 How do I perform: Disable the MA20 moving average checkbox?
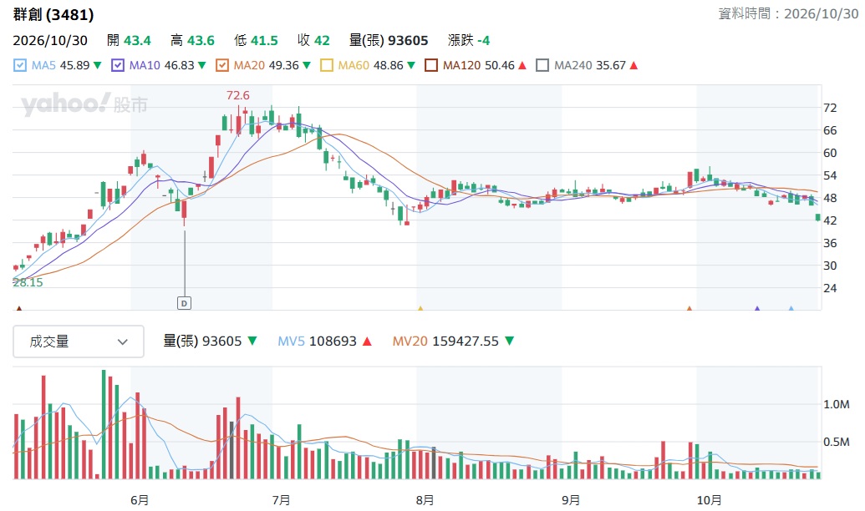coord(221,66)
